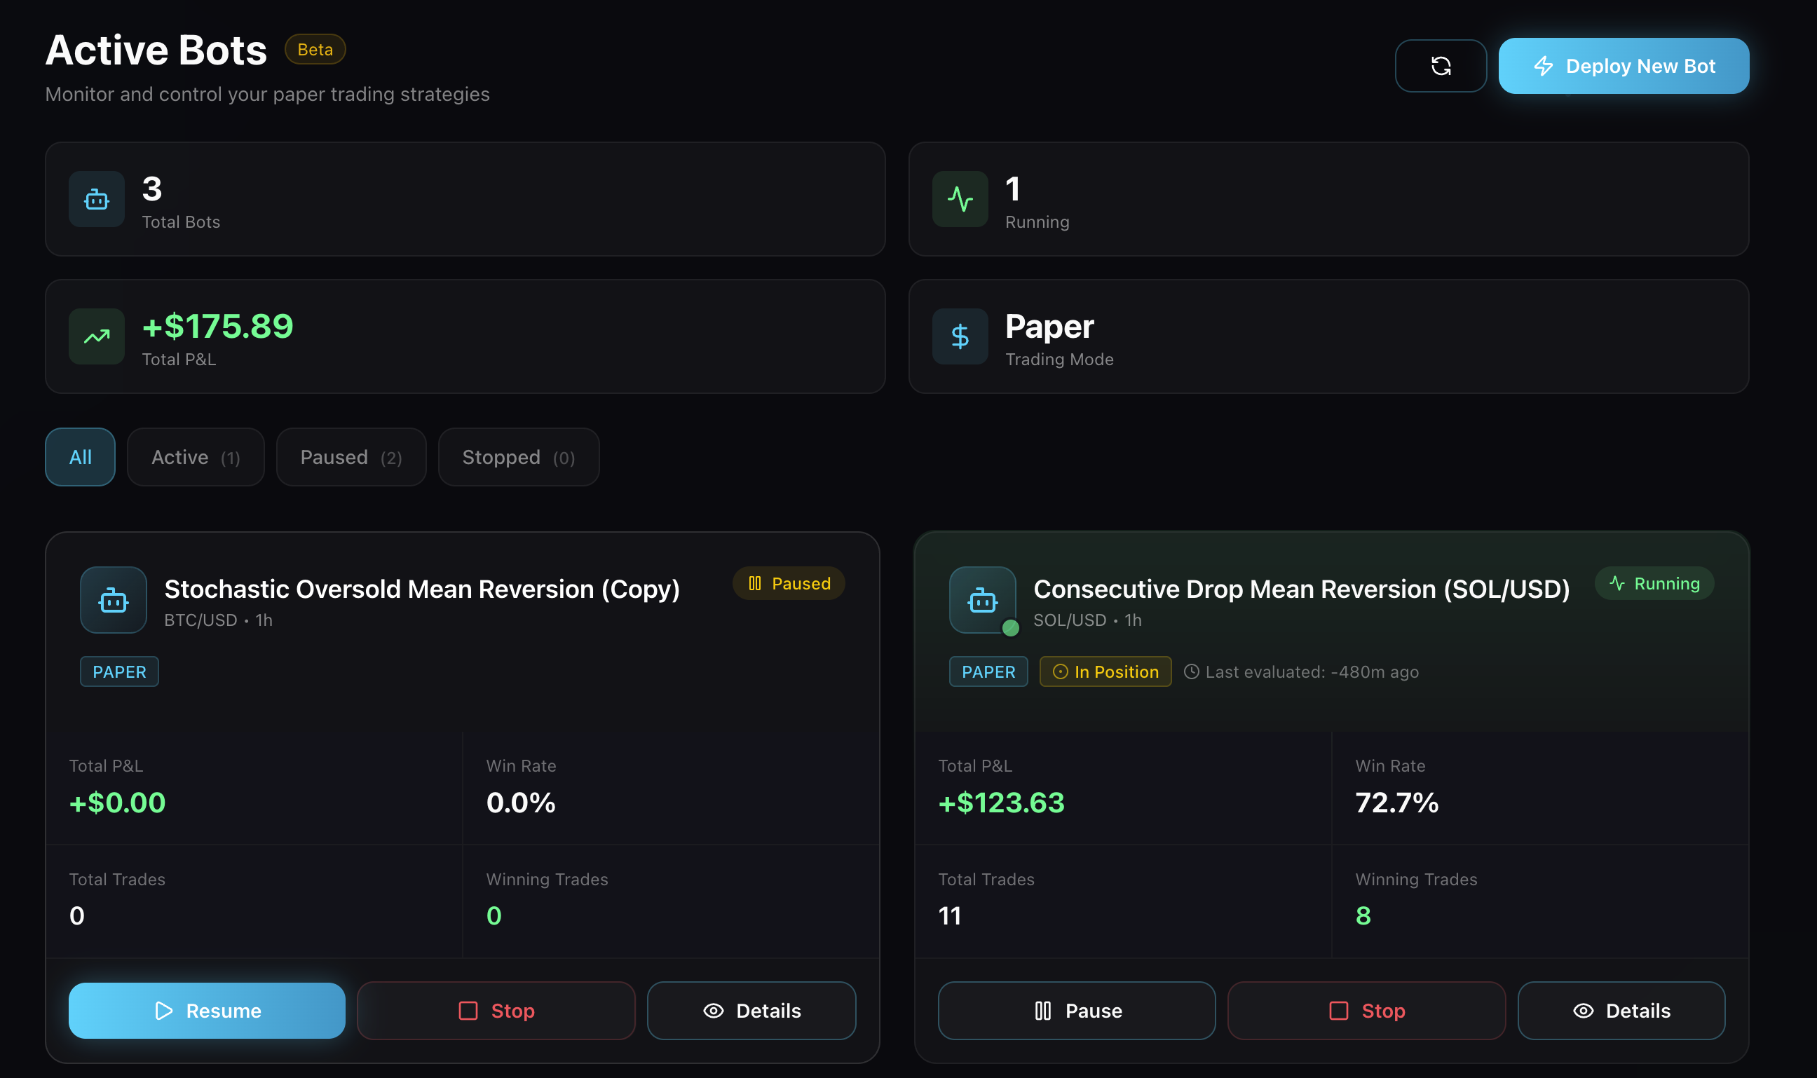Click the Total P&L trending-up icon
The height and width of the screenshot is (1078, 1817).
[x=97, y=336]
